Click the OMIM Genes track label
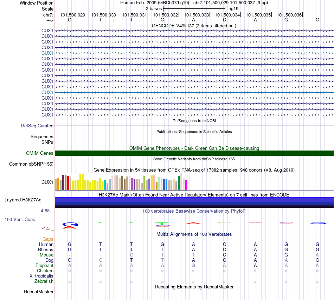 [x=40, y=153]
